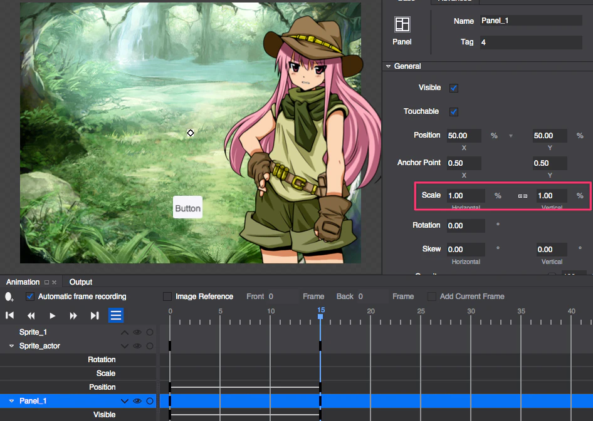Enable the Image Reference checkbox
Viewport: 593px width, 421px height.
tap(167, 297)
